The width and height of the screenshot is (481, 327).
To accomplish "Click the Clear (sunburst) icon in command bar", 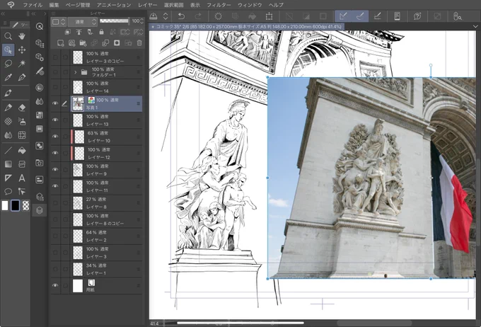I will (218, 16).
